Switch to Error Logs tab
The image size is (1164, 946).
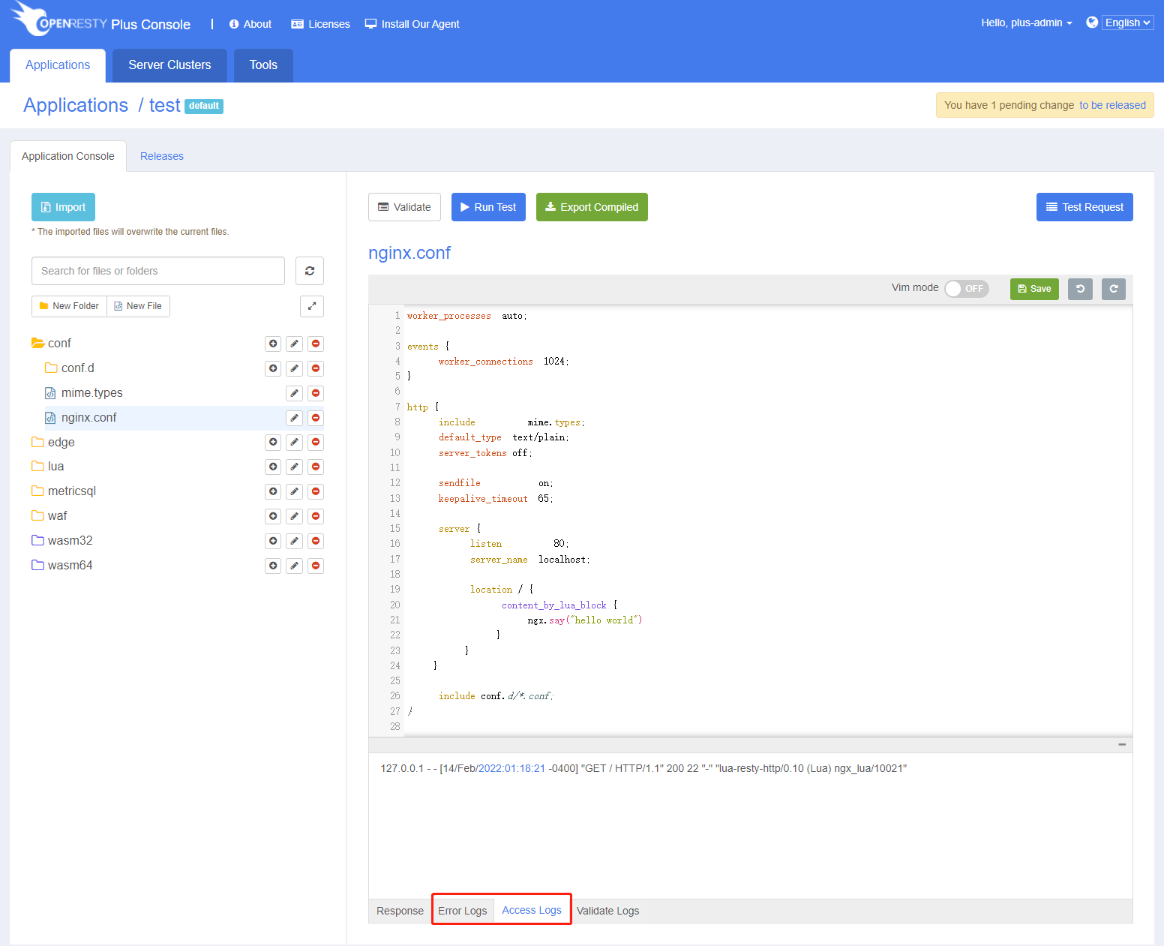click(x=463, y=911)
